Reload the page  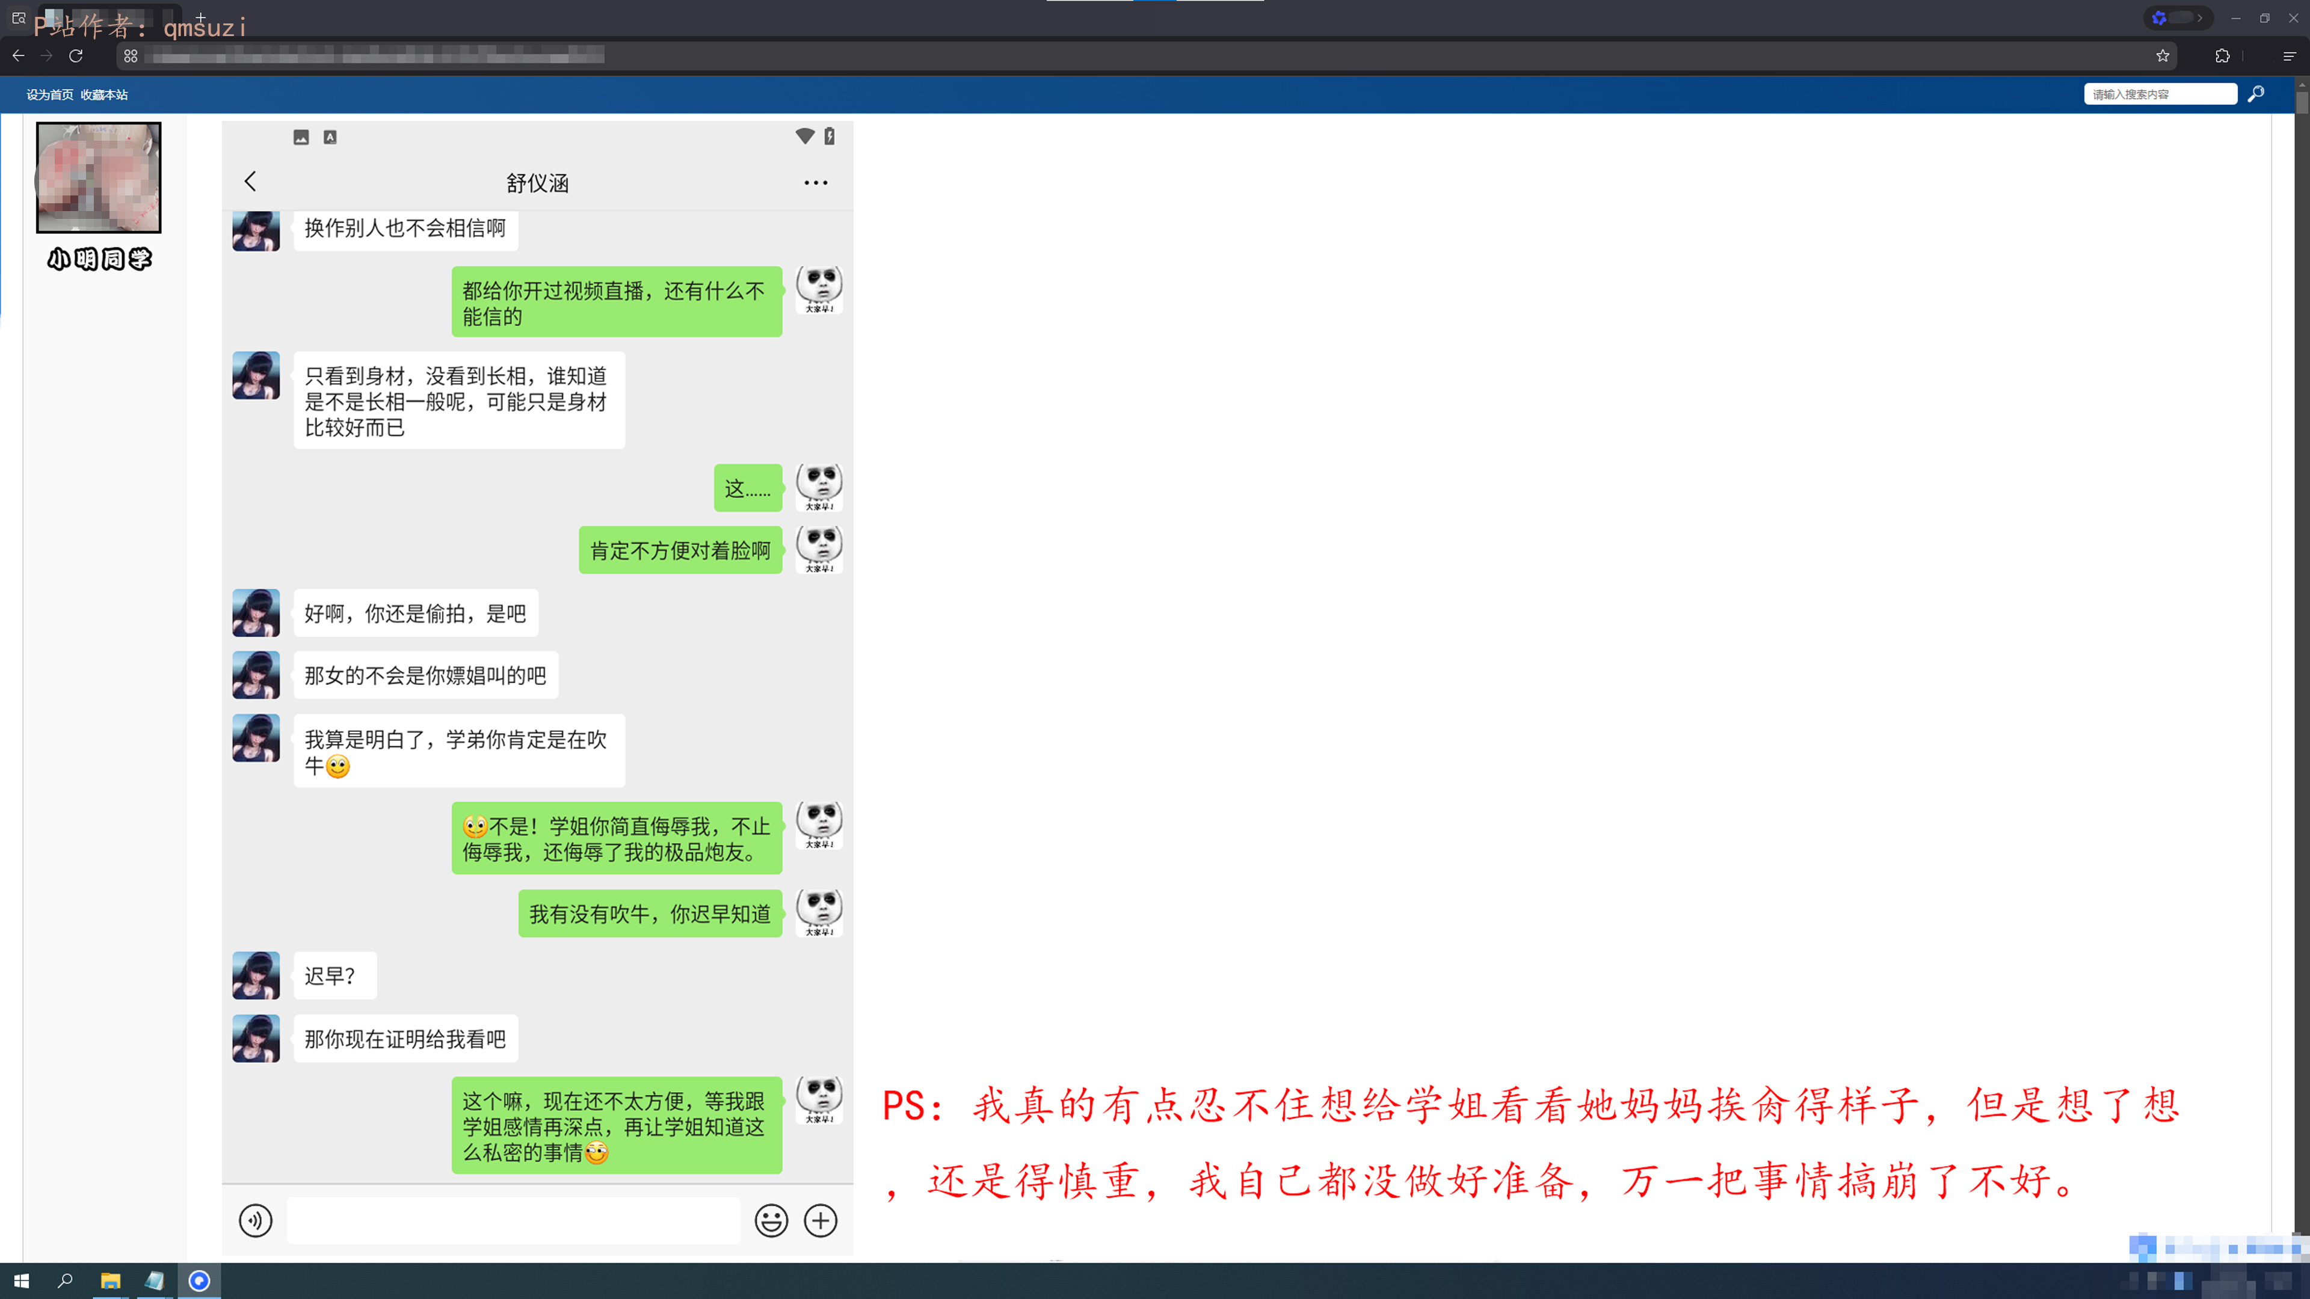point(76,55)
